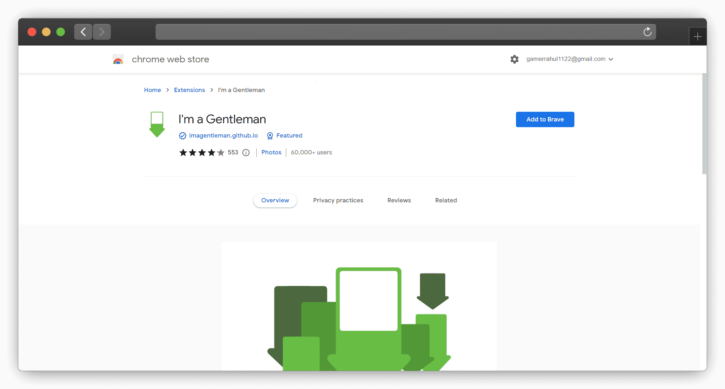Click the 553 ratings count

coord(233,152)
